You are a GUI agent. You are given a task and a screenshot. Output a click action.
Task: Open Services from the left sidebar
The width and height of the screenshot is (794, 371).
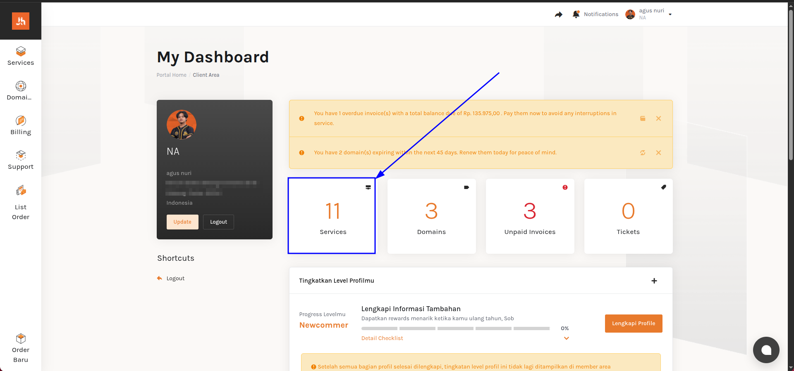(21, 56)
